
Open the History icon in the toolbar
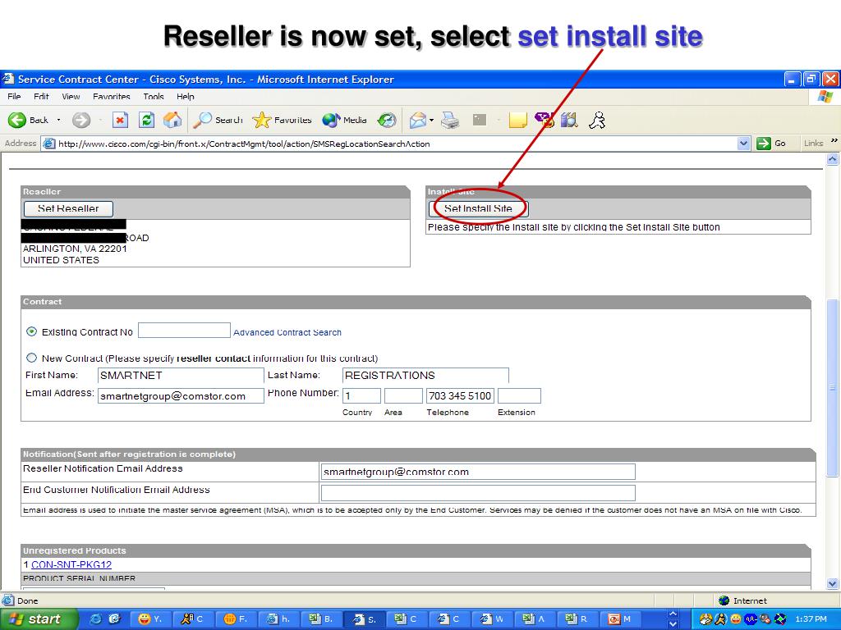pos(386,120)
